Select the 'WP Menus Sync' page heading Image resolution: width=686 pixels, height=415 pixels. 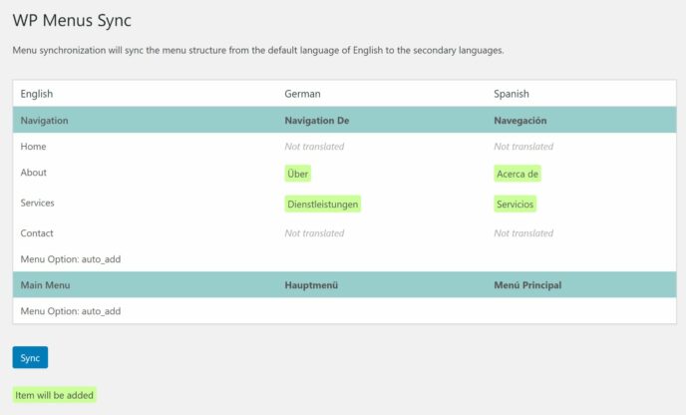[x=72, y=21]
